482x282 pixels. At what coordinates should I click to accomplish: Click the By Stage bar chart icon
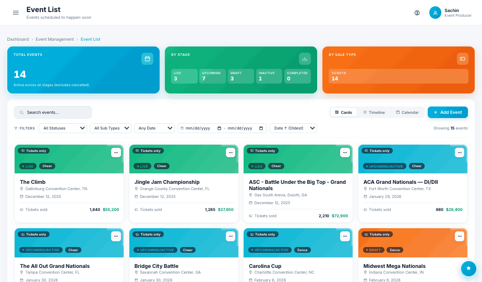pyautogui.click(x=305, y=58)
